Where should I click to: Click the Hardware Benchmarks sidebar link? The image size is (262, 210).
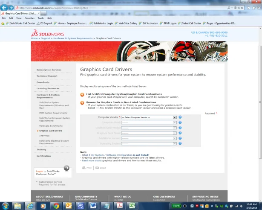(x=51, y=126)
